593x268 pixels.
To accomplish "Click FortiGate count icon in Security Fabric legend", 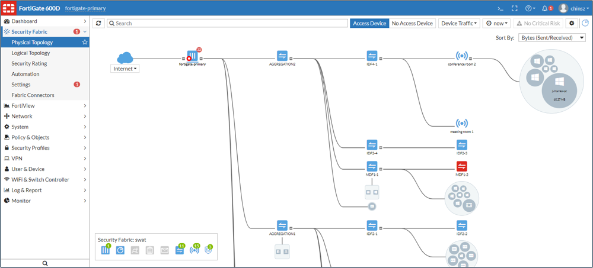I will (106, 250).
